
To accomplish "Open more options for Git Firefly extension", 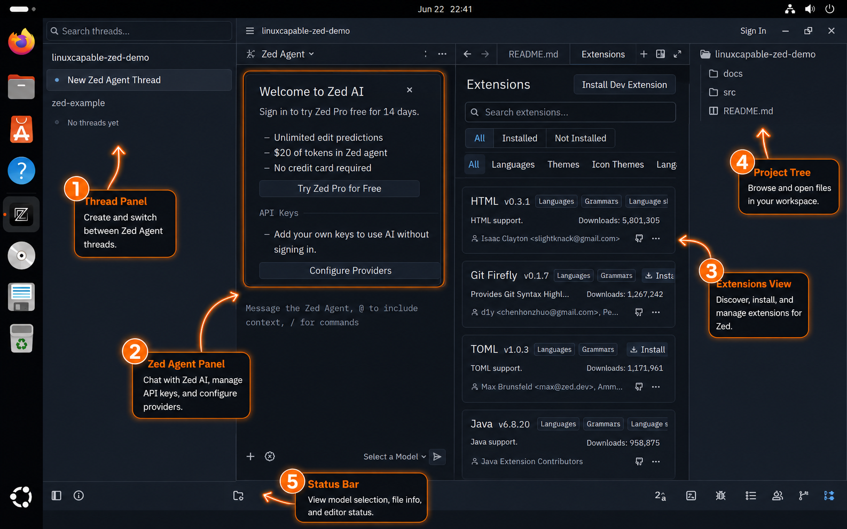I will click(x=656, y=312).
